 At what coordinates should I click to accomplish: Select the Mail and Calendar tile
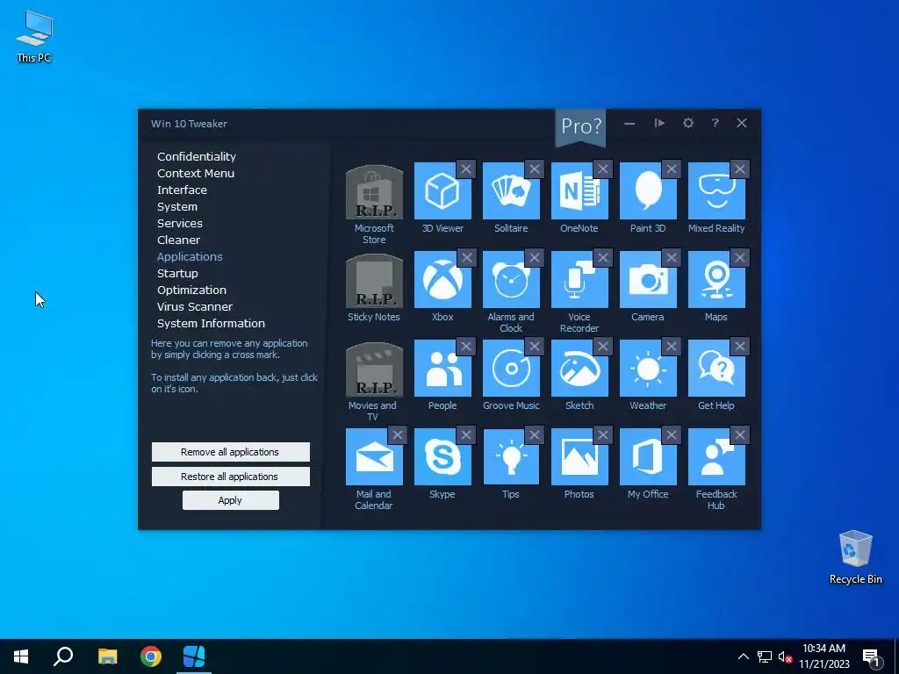point(374,457)
